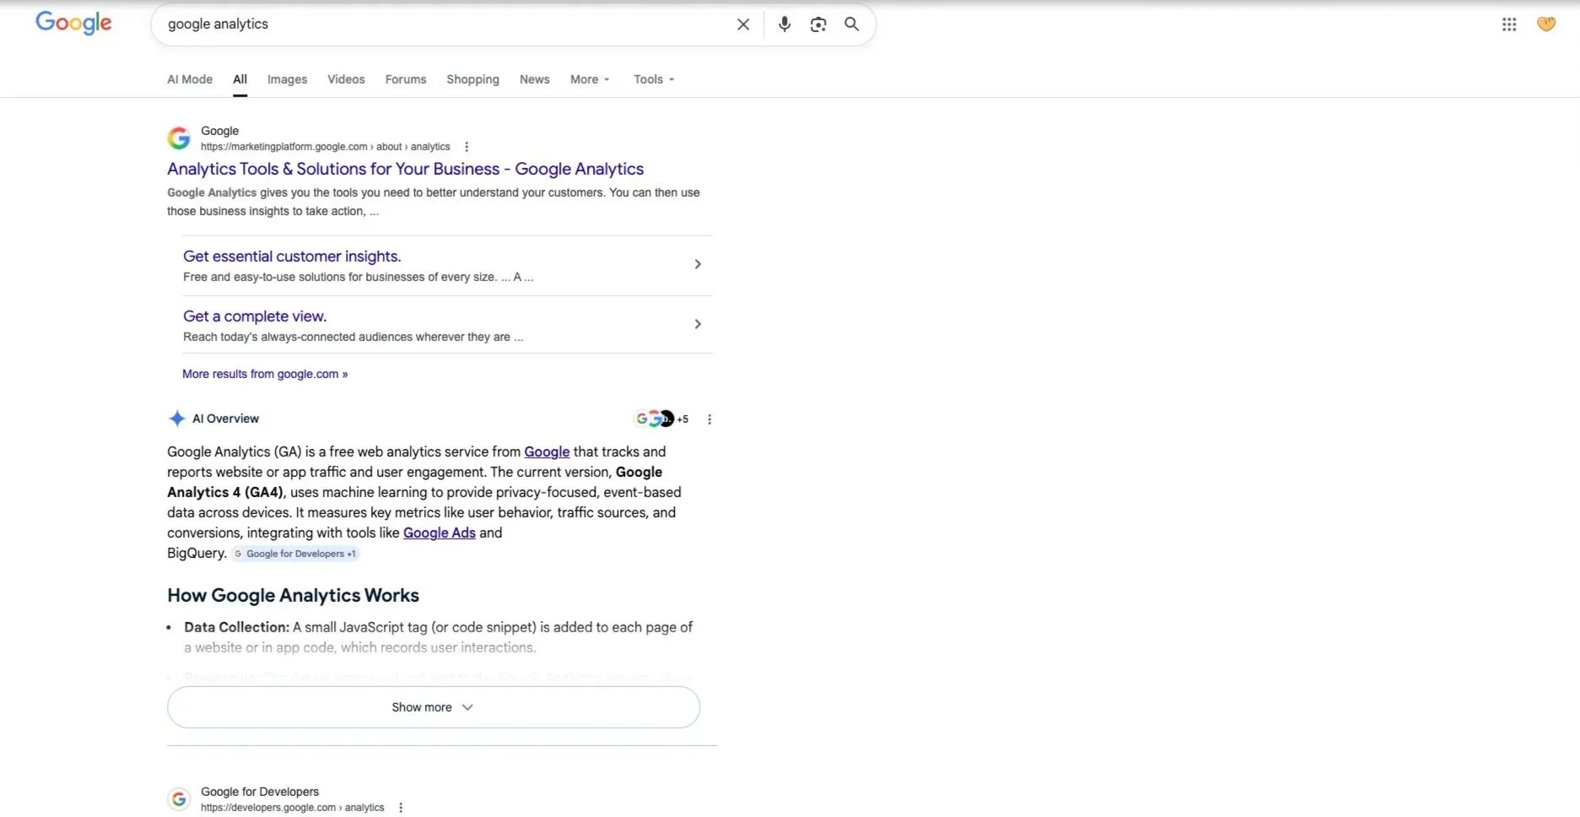Open the News tab
This screenshot has width=1580, height=817.
pos(535,79)
